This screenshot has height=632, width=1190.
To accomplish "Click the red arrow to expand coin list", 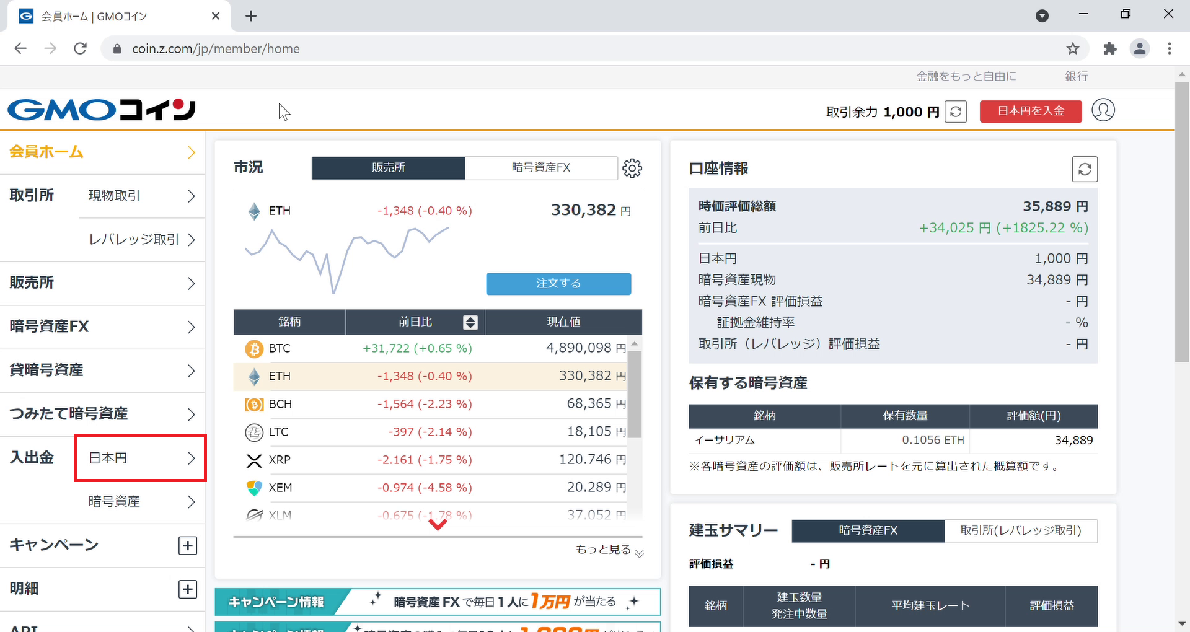I will point(438,524).
